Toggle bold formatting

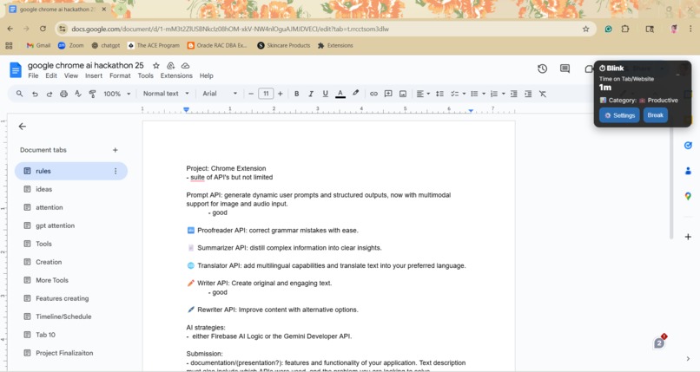296,94
